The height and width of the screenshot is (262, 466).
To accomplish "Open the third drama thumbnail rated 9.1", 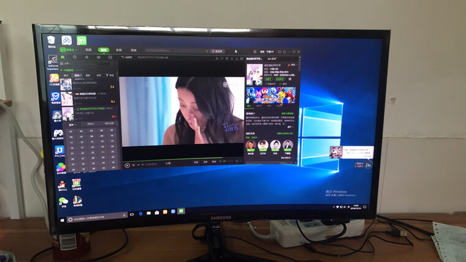I will [68, 114].
